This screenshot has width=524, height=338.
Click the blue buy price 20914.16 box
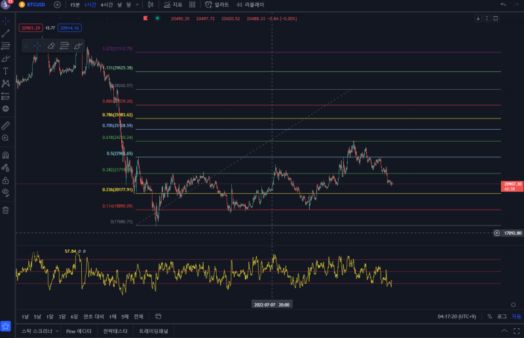69,28
